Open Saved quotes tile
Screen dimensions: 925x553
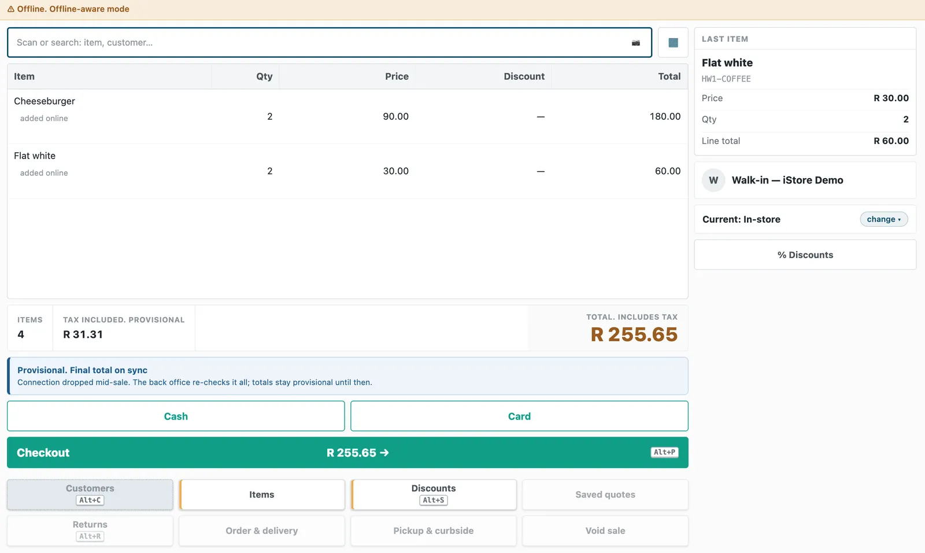point(605,495)
